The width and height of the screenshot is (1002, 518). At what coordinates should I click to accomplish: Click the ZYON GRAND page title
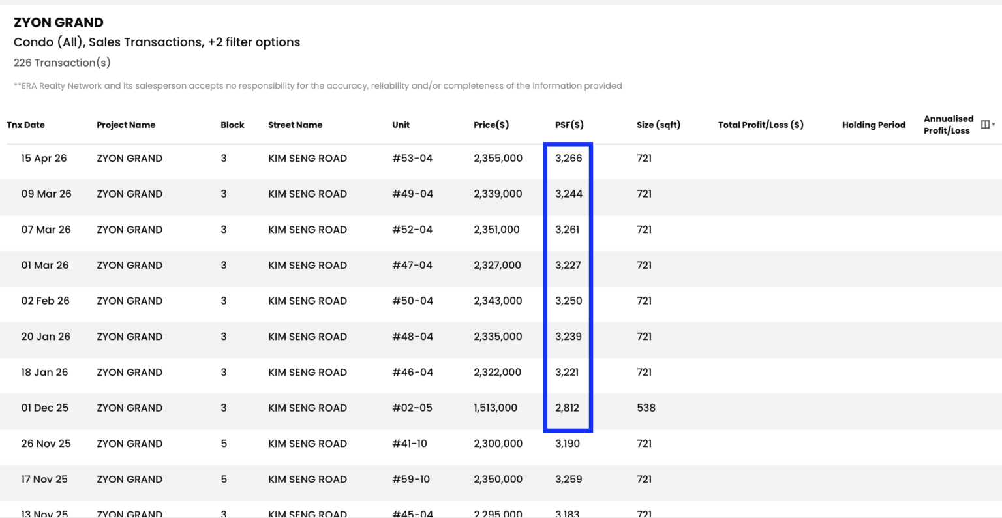[x=59, y=22]
